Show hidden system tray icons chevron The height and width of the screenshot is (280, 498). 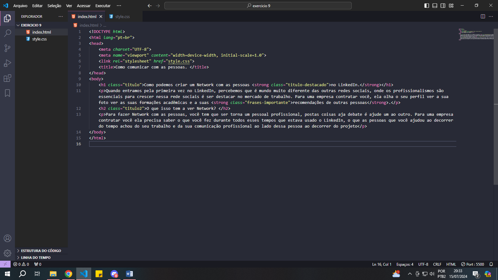(x=410, y=274)
